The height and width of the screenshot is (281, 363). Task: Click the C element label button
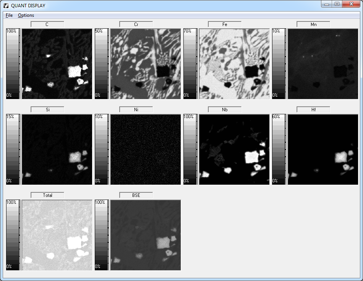[x=47, y=24]
